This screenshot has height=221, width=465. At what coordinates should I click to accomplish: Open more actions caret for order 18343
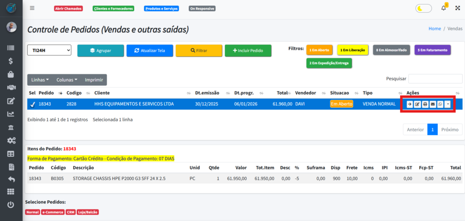click(x=448, y=105)
